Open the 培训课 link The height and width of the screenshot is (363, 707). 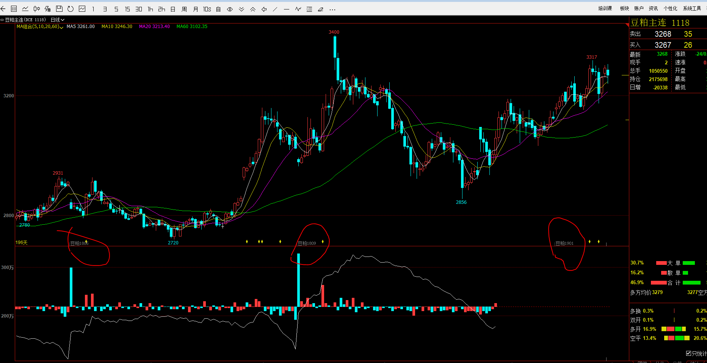[605, 8]
